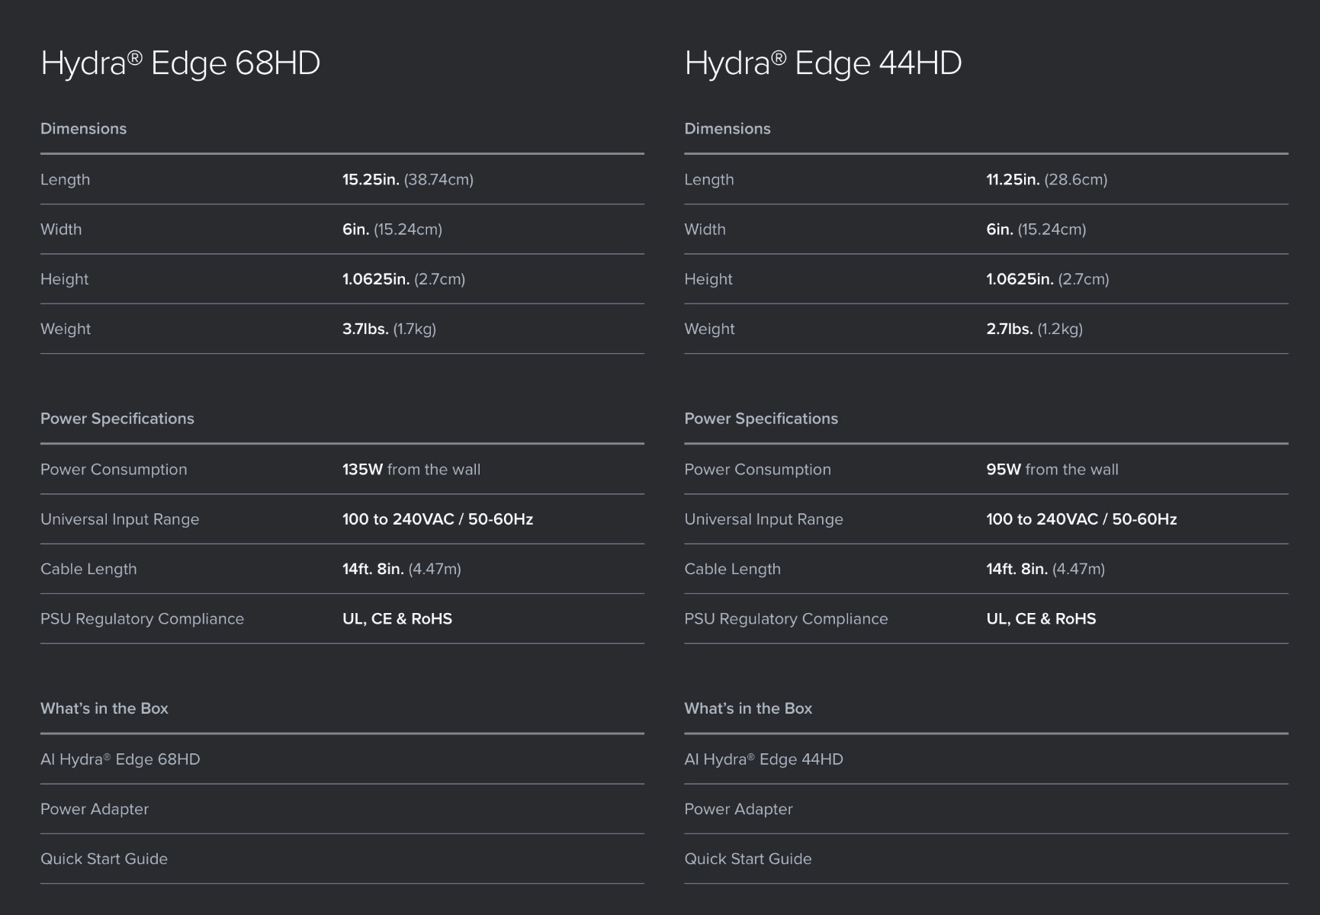Click 68HD PSU Regulatory Compliance label
Viewport: 1320px width, 915px height.
point(143,619)
